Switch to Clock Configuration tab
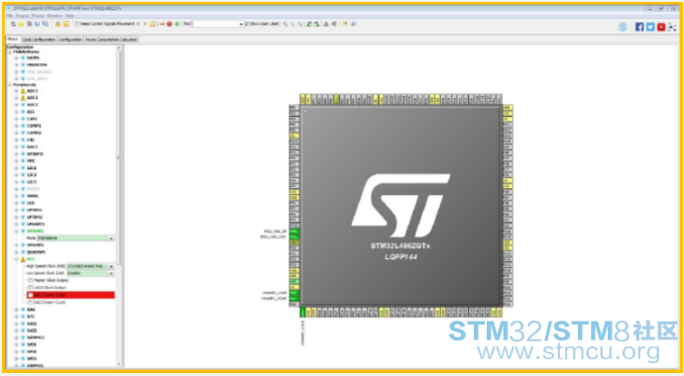The width and height of the screenshot is (684, 376). pos(39,40)
